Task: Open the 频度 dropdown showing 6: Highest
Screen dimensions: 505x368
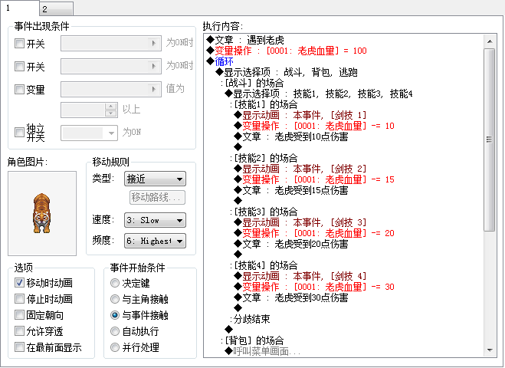Action: (155, 241)
